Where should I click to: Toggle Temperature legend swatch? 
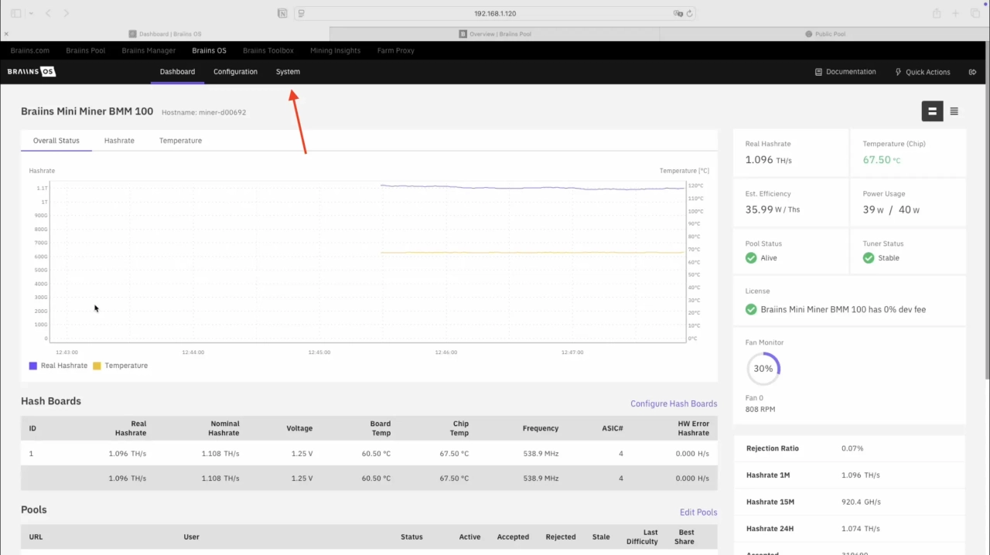point(97,366)
